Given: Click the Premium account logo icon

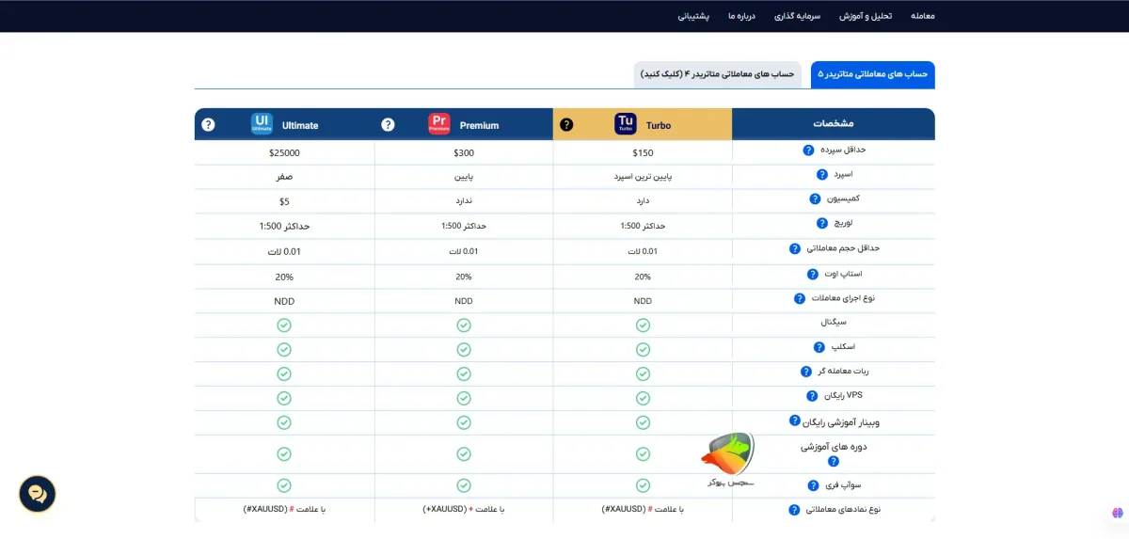Looking at the screenshot, I should (439, 124).
